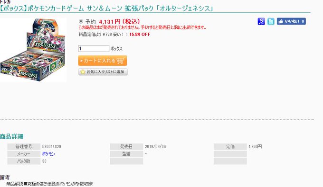Select the 予約 radio button
The height and width of the screenshot is (187, 323).
tap(81, 21)
